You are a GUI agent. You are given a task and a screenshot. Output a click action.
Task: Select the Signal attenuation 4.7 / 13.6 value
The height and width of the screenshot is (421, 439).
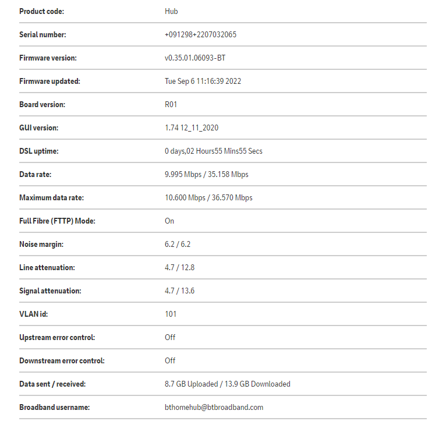[179, 291]
